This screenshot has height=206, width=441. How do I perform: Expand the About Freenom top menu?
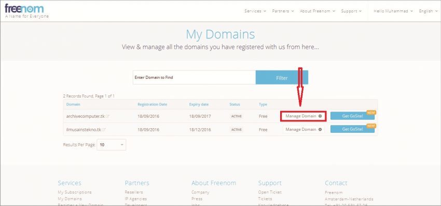tap(318, 11)
